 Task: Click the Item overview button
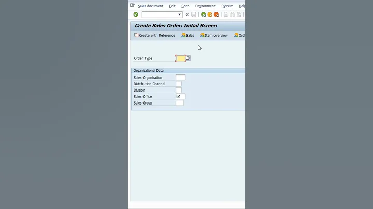click(214, 35)
